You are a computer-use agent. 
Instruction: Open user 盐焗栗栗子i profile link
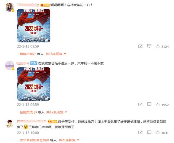[28, 112]
